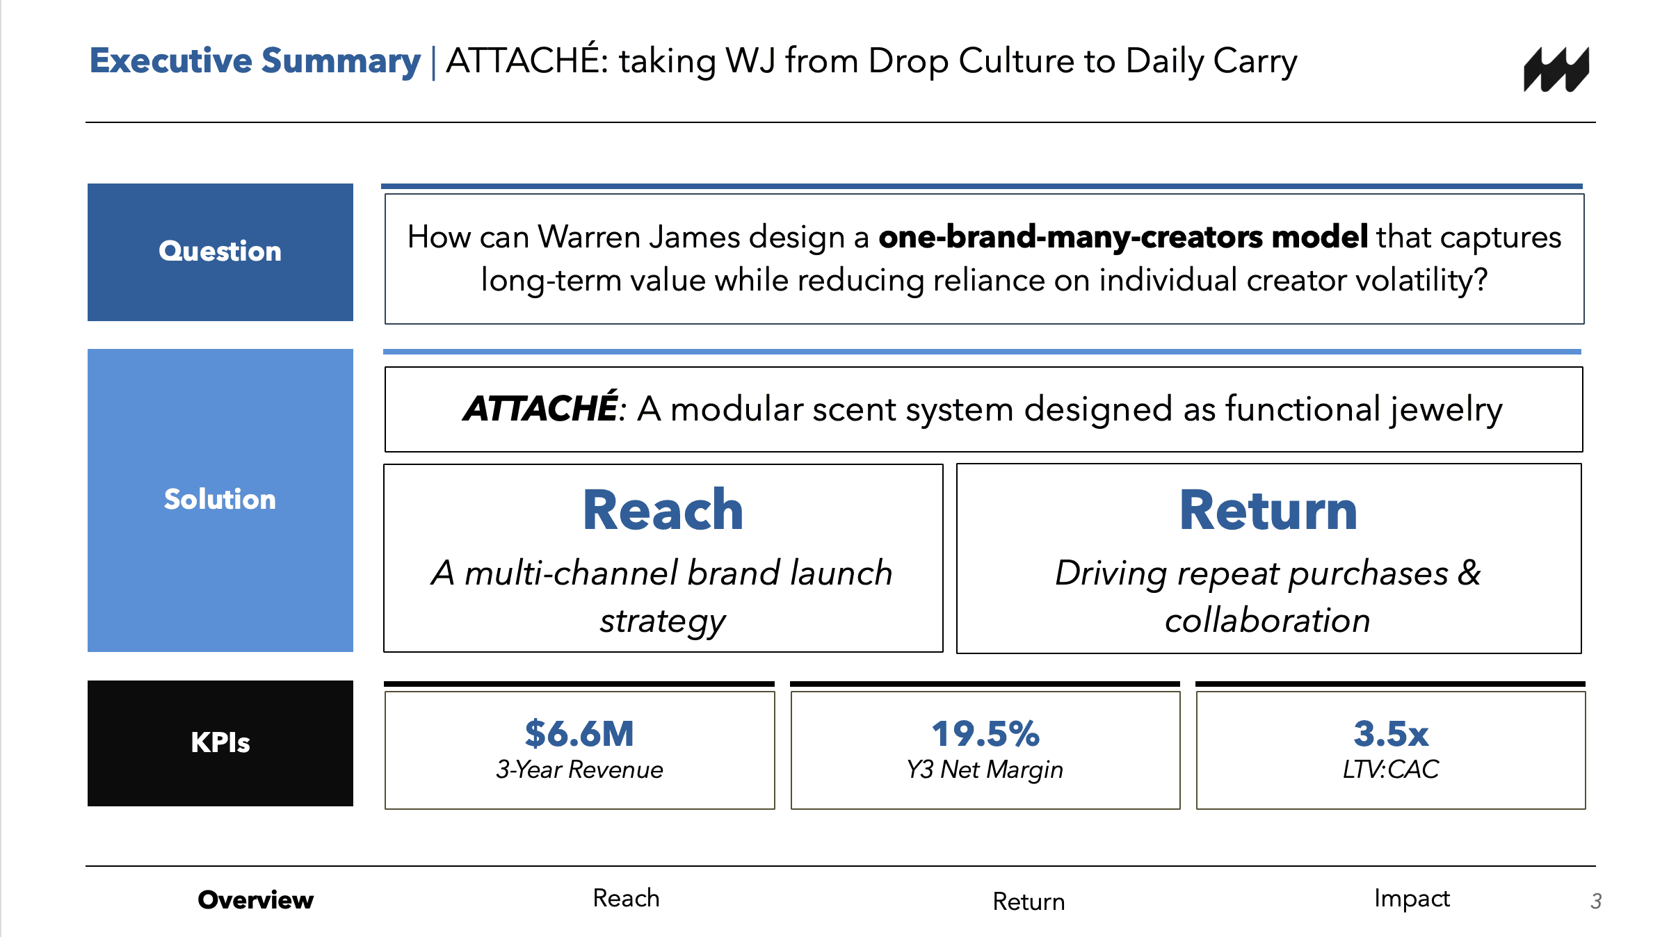Go to the Reach footer tab
Viewport: 1669px width, 937px height.
coord(626,898)
